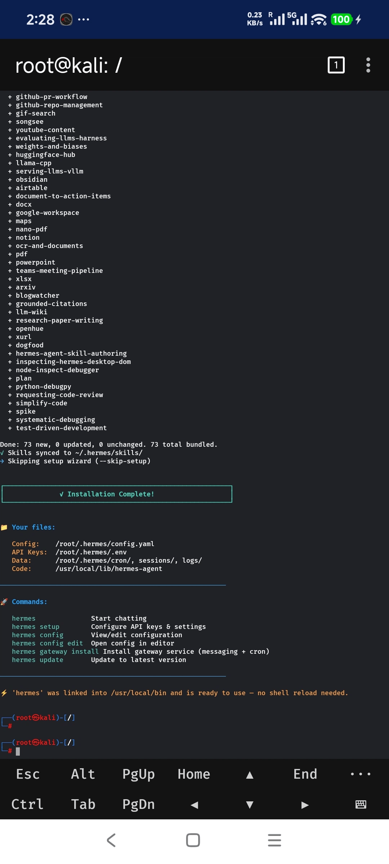Tap the 0.23 KB/s network speed indicator
Viewport: 389px width, 864px height.
click(255, 19)
